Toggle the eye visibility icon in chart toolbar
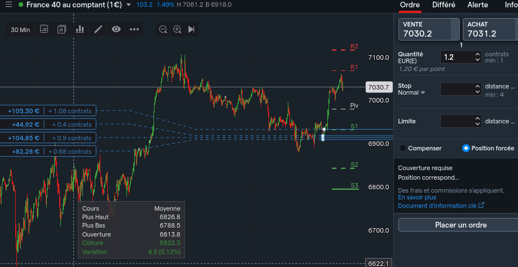518x267 pixels. tap(116, 29)
